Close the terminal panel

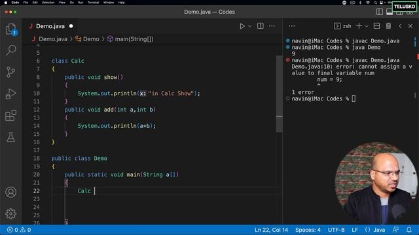[410, 26]
